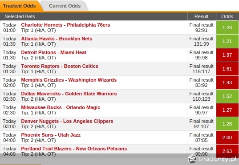Open Toronto Raptors - Boston Celtics match
The height and width of the screenshot is (165, 239).
(x=60, y=66)
